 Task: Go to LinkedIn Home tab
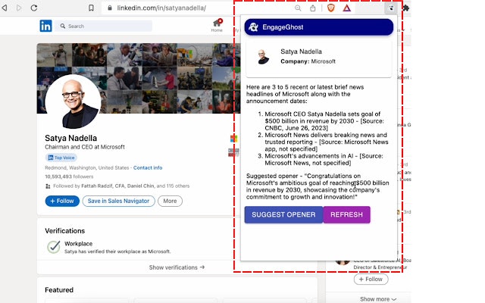217,26
